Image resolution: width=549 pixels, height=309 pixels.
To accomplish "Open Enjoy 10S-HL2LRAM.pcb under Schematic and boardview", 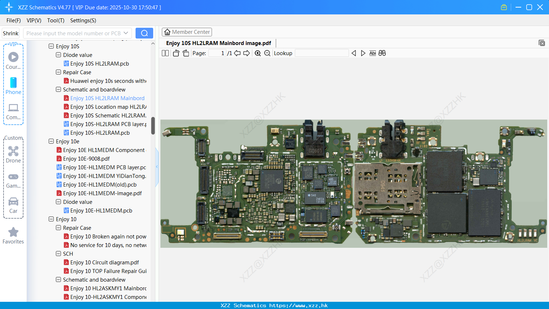I will [97, 133].
